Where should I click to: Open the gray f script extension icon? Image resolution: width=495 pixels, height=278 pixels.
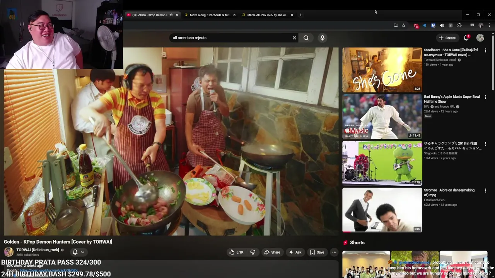click(451, 25)
